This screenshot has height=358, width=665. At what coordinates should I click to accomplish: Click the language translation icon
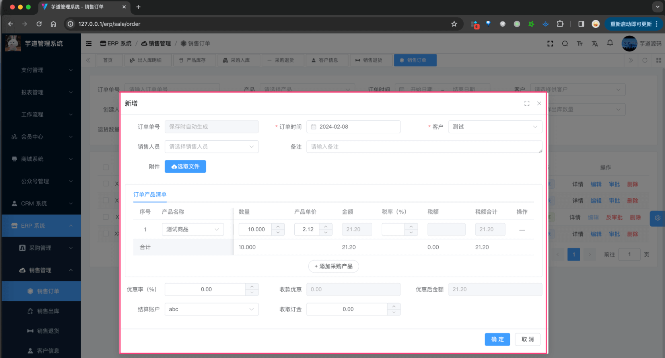[595, 44]
